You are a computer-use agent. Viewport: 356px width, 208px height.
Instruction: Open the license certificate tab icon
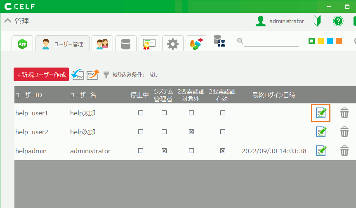point(149,44)
